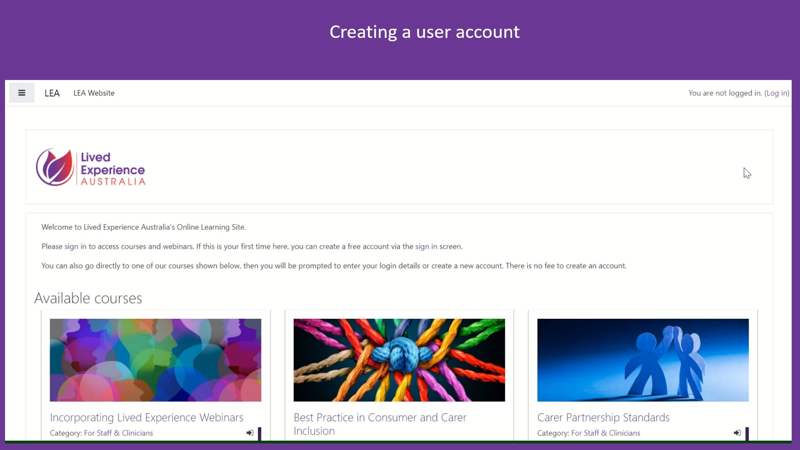Open the LEA Website menu item

point(94,92)
